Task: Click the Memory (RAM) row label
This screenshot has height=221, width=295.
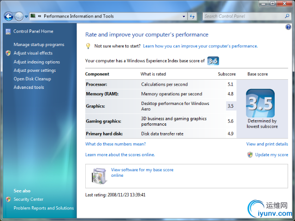Action: pos(102,94)
